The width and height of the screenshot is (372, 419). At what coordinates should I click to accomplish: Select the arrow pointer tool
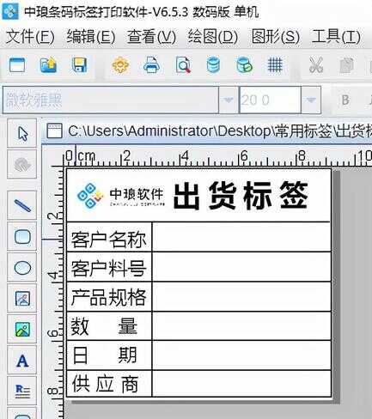[x=22, y=134]
